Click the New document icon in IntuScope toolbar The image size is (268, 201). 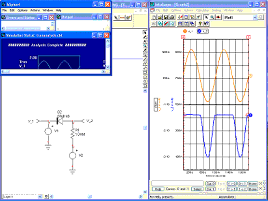[x=154, y=17]
